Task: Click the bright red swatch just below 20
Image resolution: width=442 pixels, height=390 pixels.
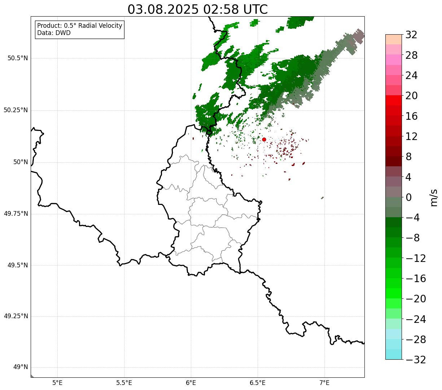Action: (x=394, y=100)
